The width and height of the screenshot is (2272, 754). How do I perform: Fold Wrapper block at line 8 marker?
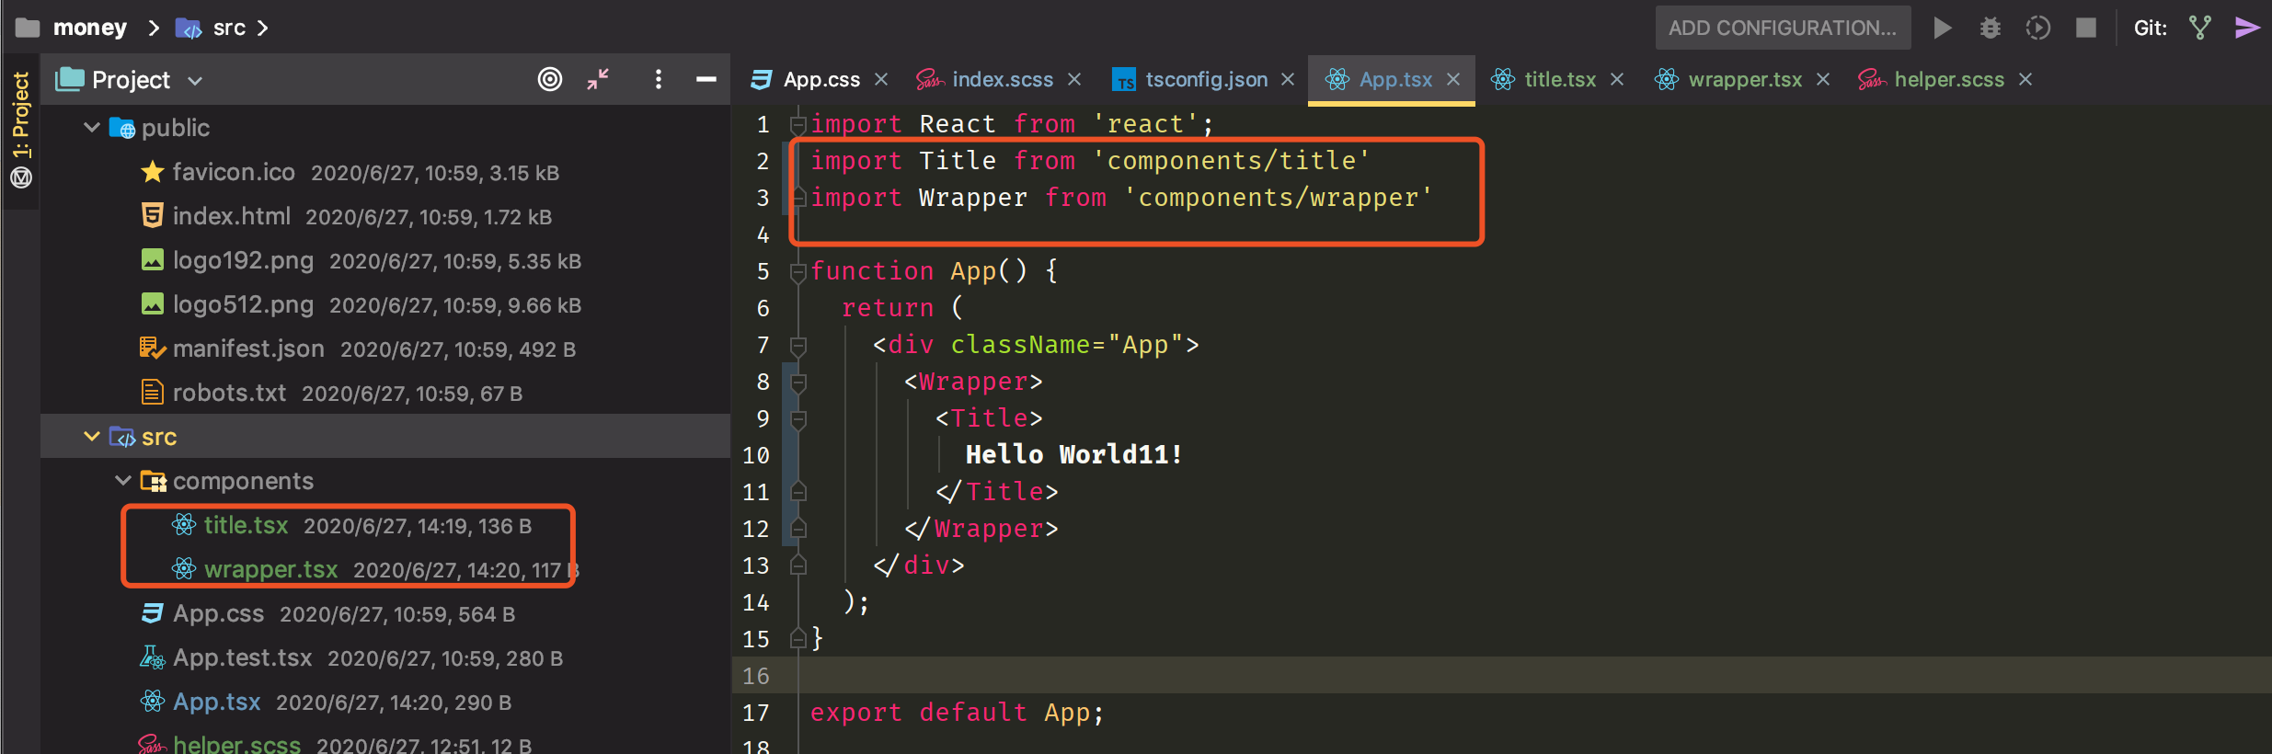(x=798, y=382)
